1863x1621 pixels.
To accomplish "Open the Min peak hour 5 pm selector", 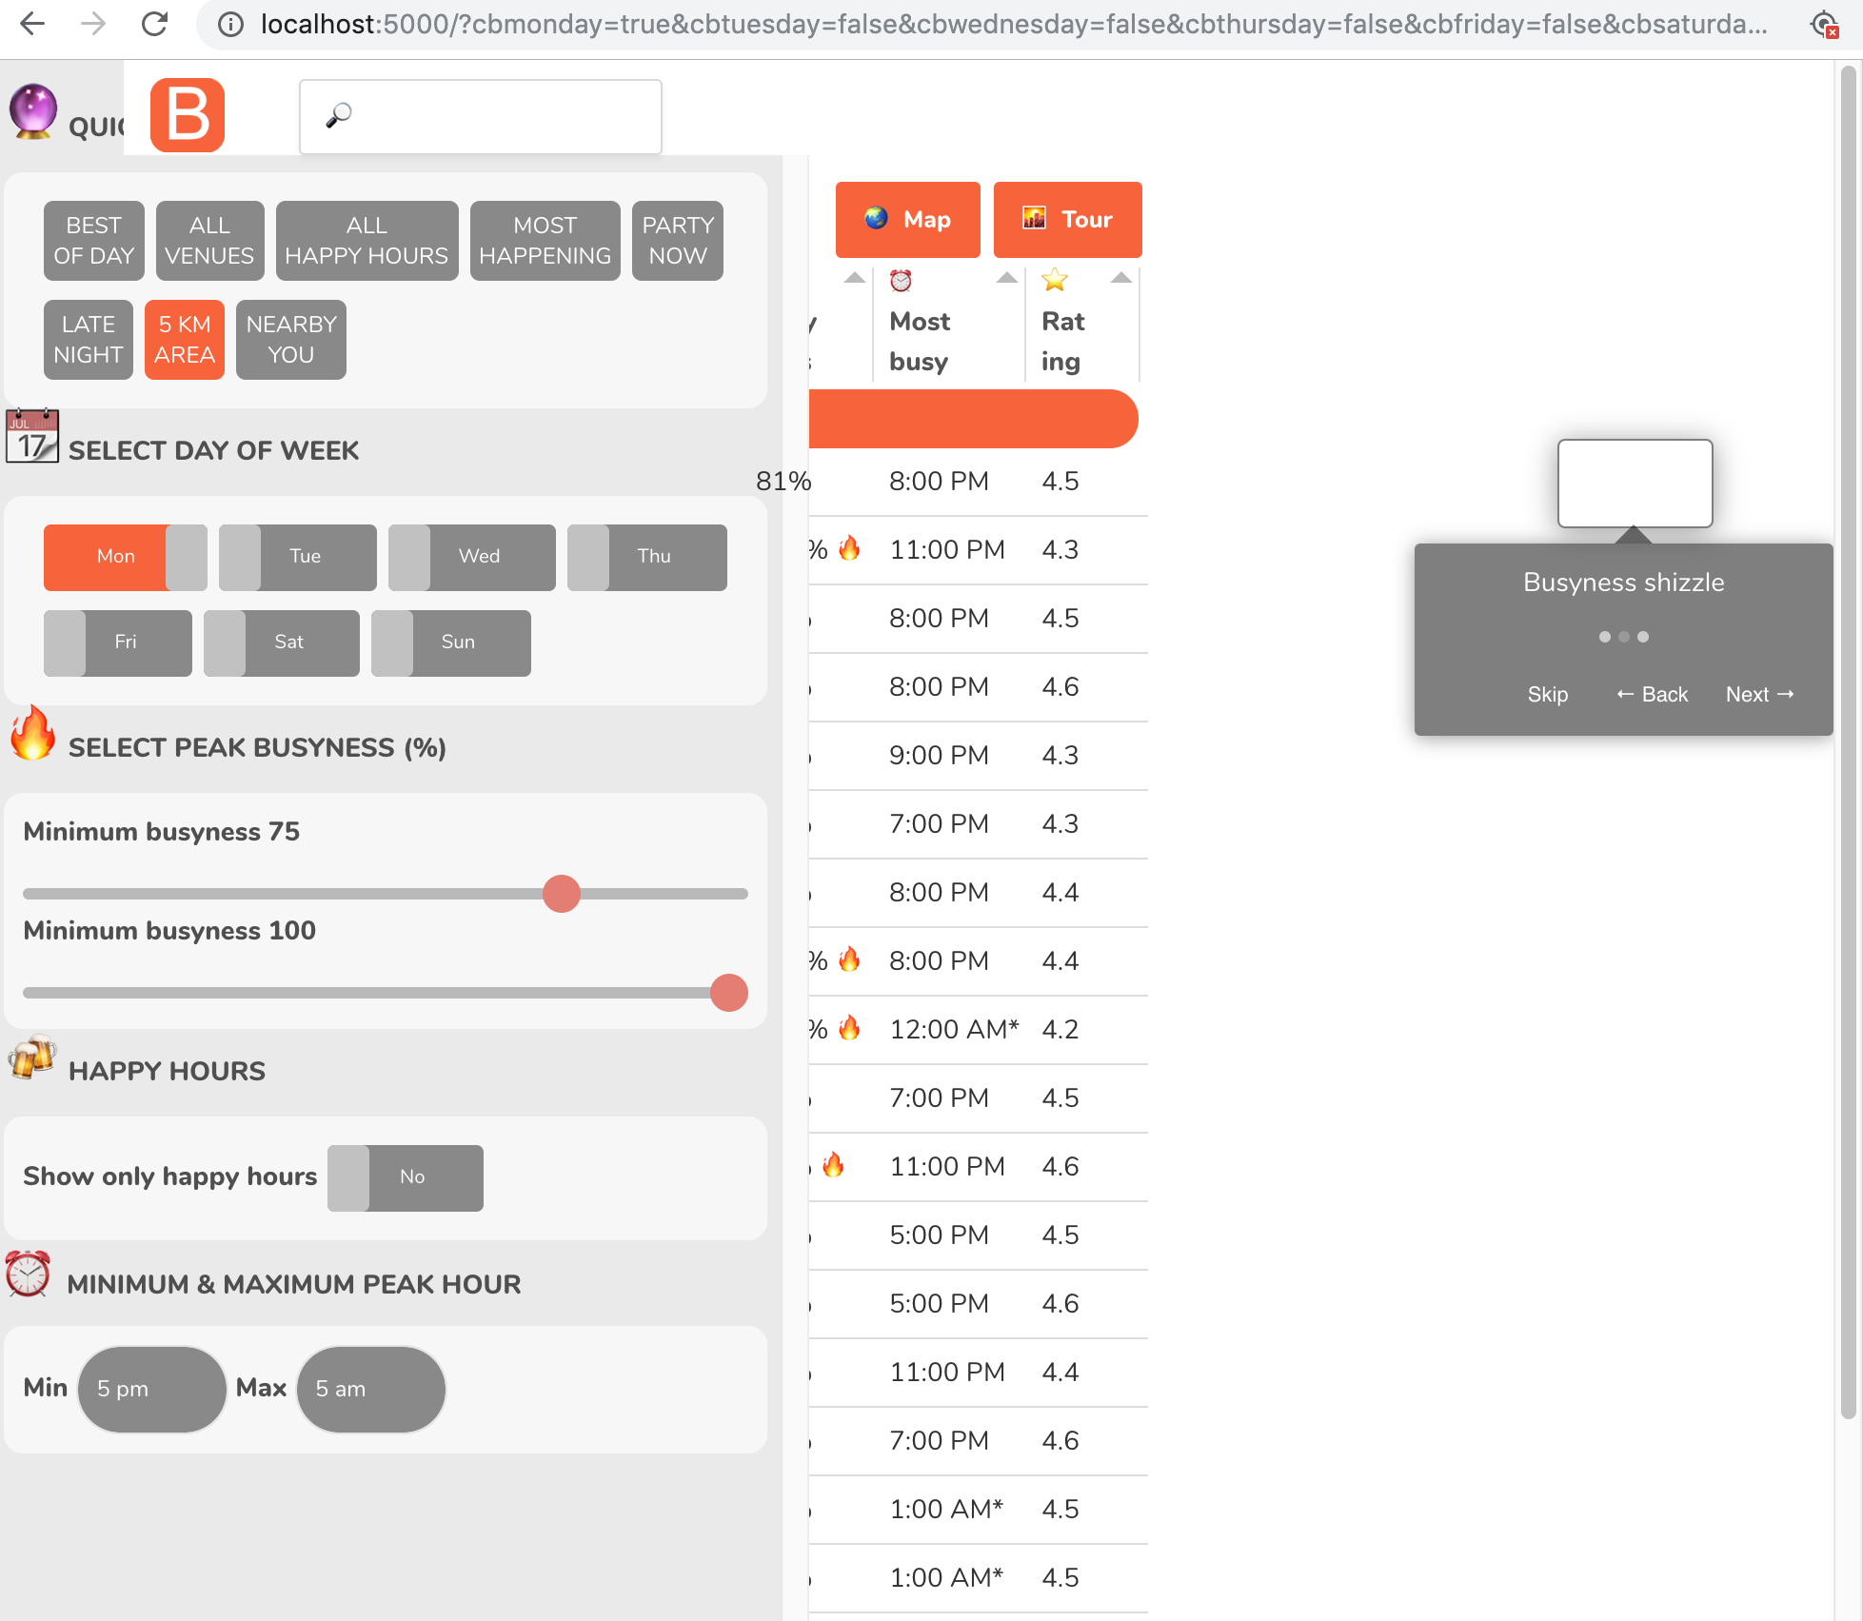I will [150, 1389].
